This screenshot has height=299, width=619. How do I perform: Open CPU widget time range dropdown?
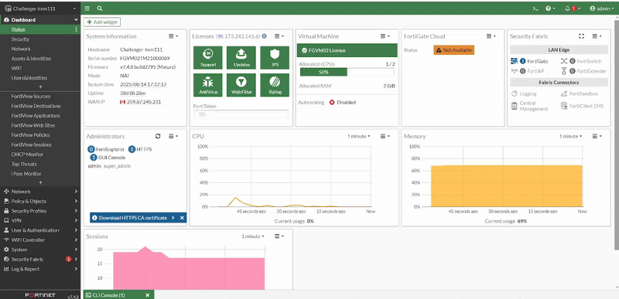[x=359, y=136]
